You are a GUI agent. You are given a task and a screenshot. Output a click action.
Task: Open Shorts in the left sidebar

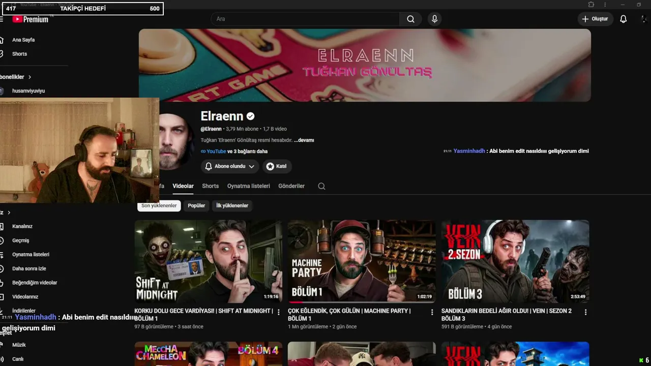pyautogui.click(x=19, y=54)
